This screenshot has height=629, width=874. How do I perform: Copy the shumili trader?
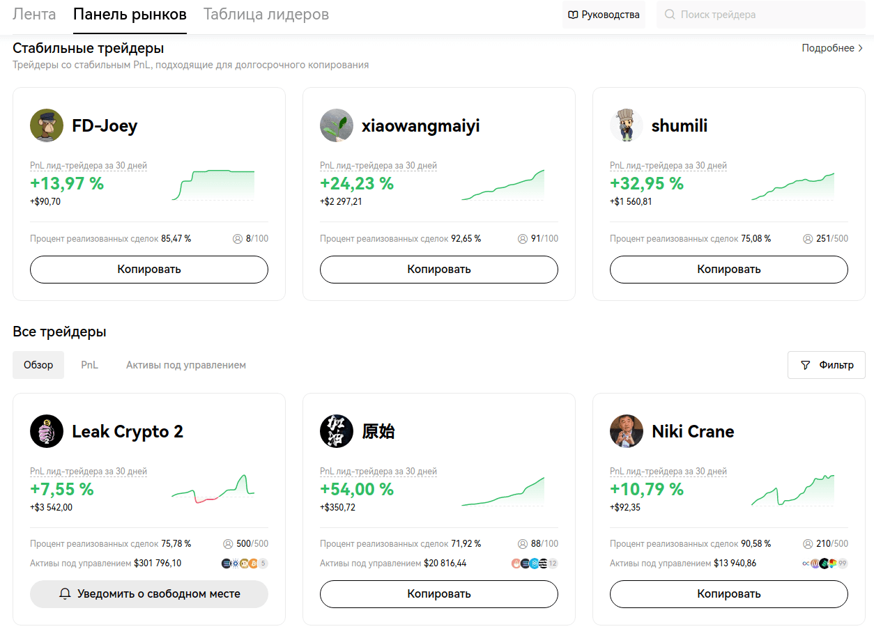(728, 270)
